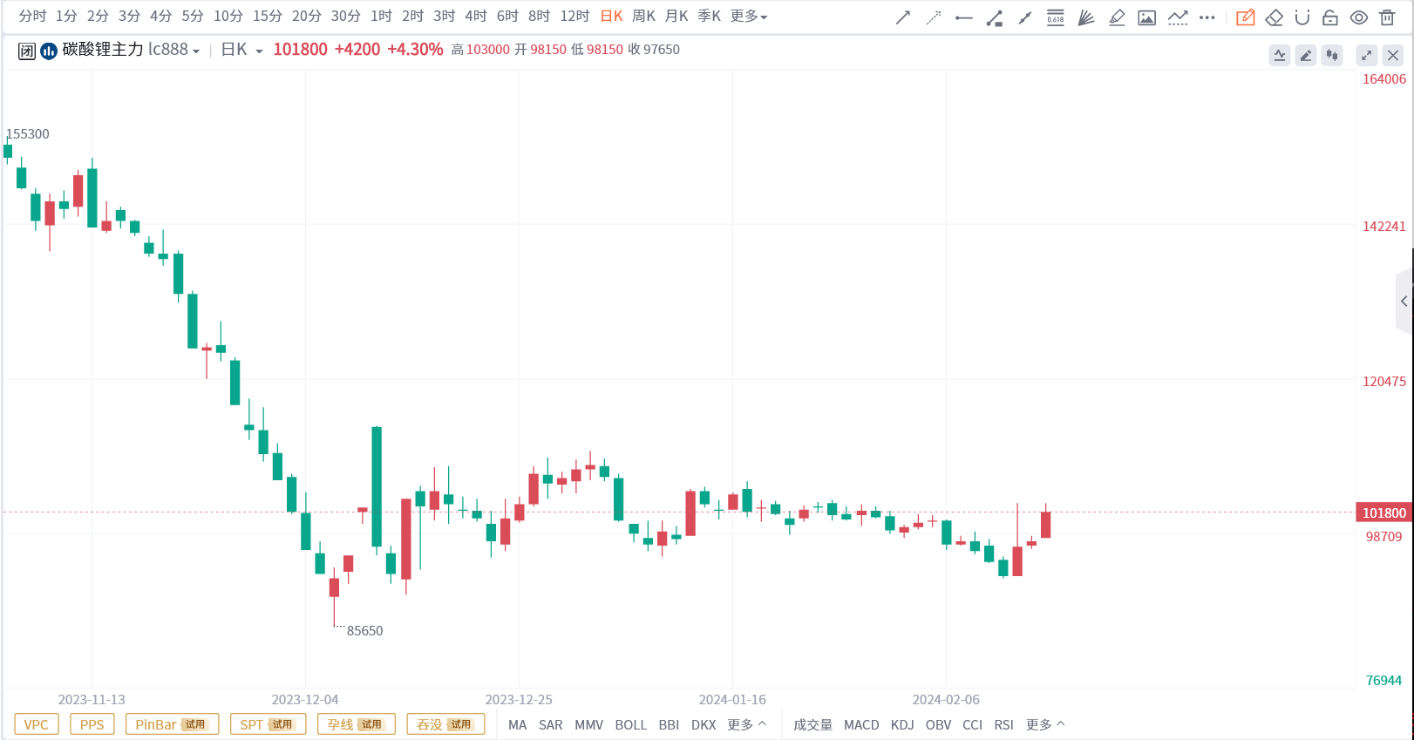The width and height of the screenshot is (1414, 740).
Task: Show the KDJ sub-chart
Action: tap(902, 724)
